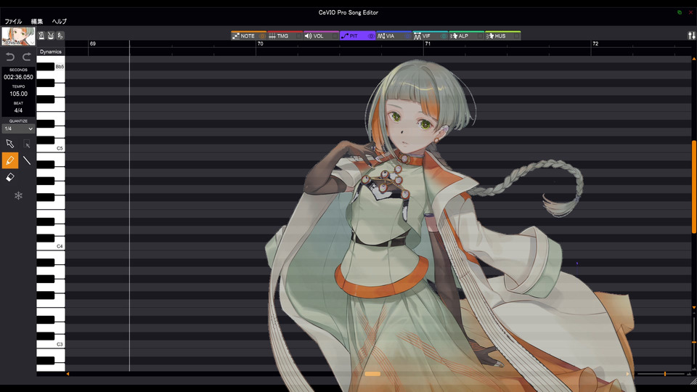
Task: Open the 編集 menu
Action: [37, 21]
